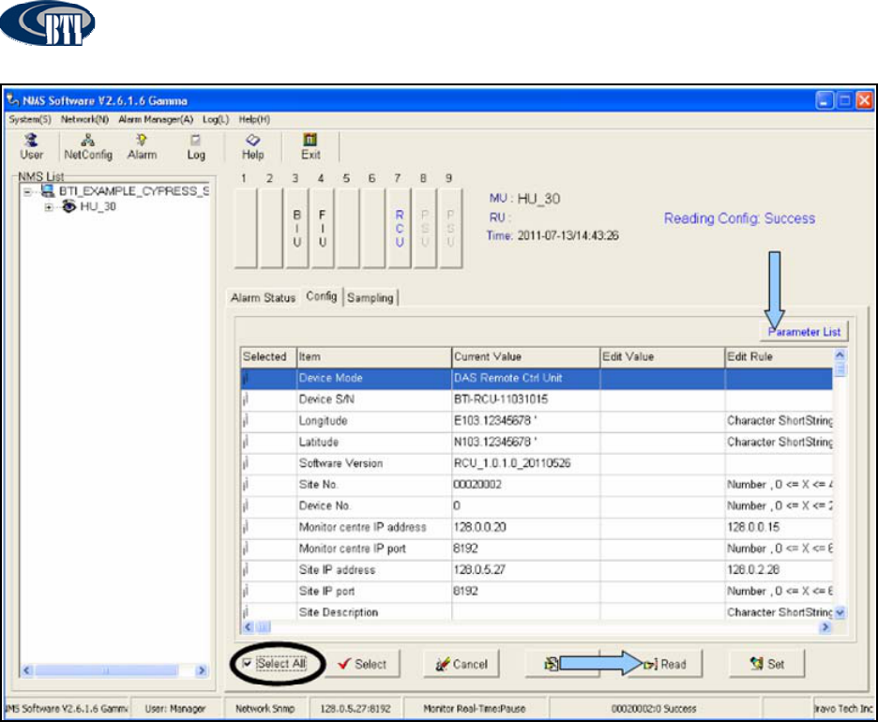Click the Current Value column header

(526, 357)
